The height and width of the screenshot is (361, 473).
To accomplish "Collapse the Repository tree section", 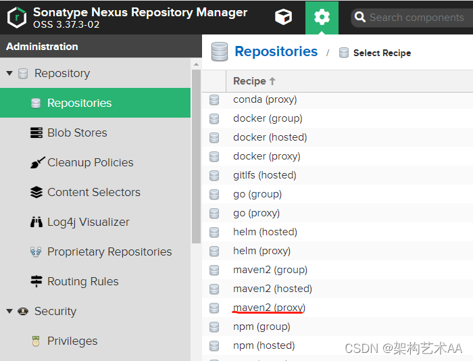I will click(x=9, y=73).
